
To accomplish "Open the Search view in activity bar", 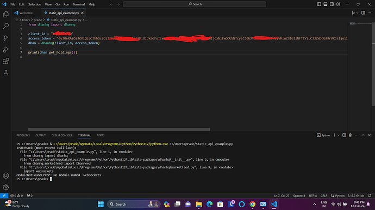I will (6, 26).
